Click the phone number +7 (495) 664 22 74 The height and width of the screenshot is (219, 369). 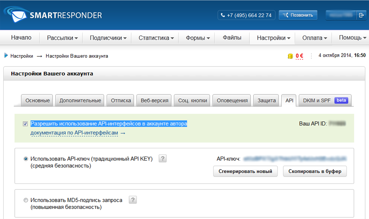[246, 15]
